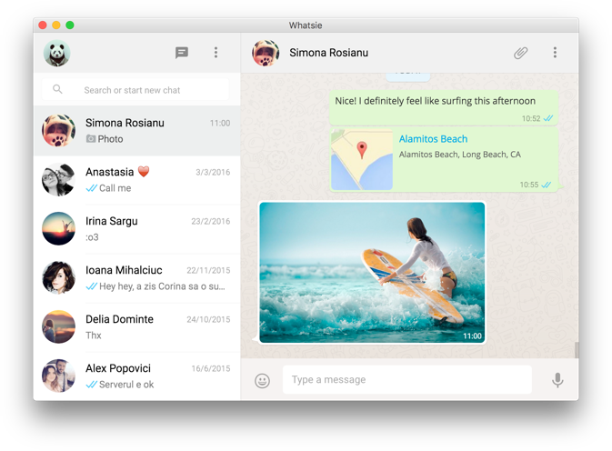The width and height of the screenshot is (612, 451).
Task: Open the Alamitos Beach location link
Action: click(x=433, y=139)
